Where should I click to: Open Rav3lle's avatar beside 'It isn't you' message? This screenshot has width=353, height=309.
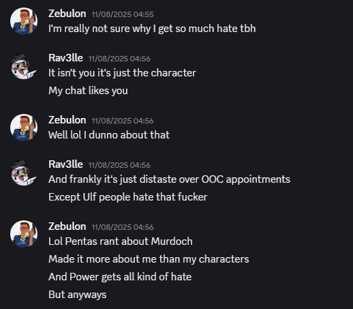click(x=24, y=66)
